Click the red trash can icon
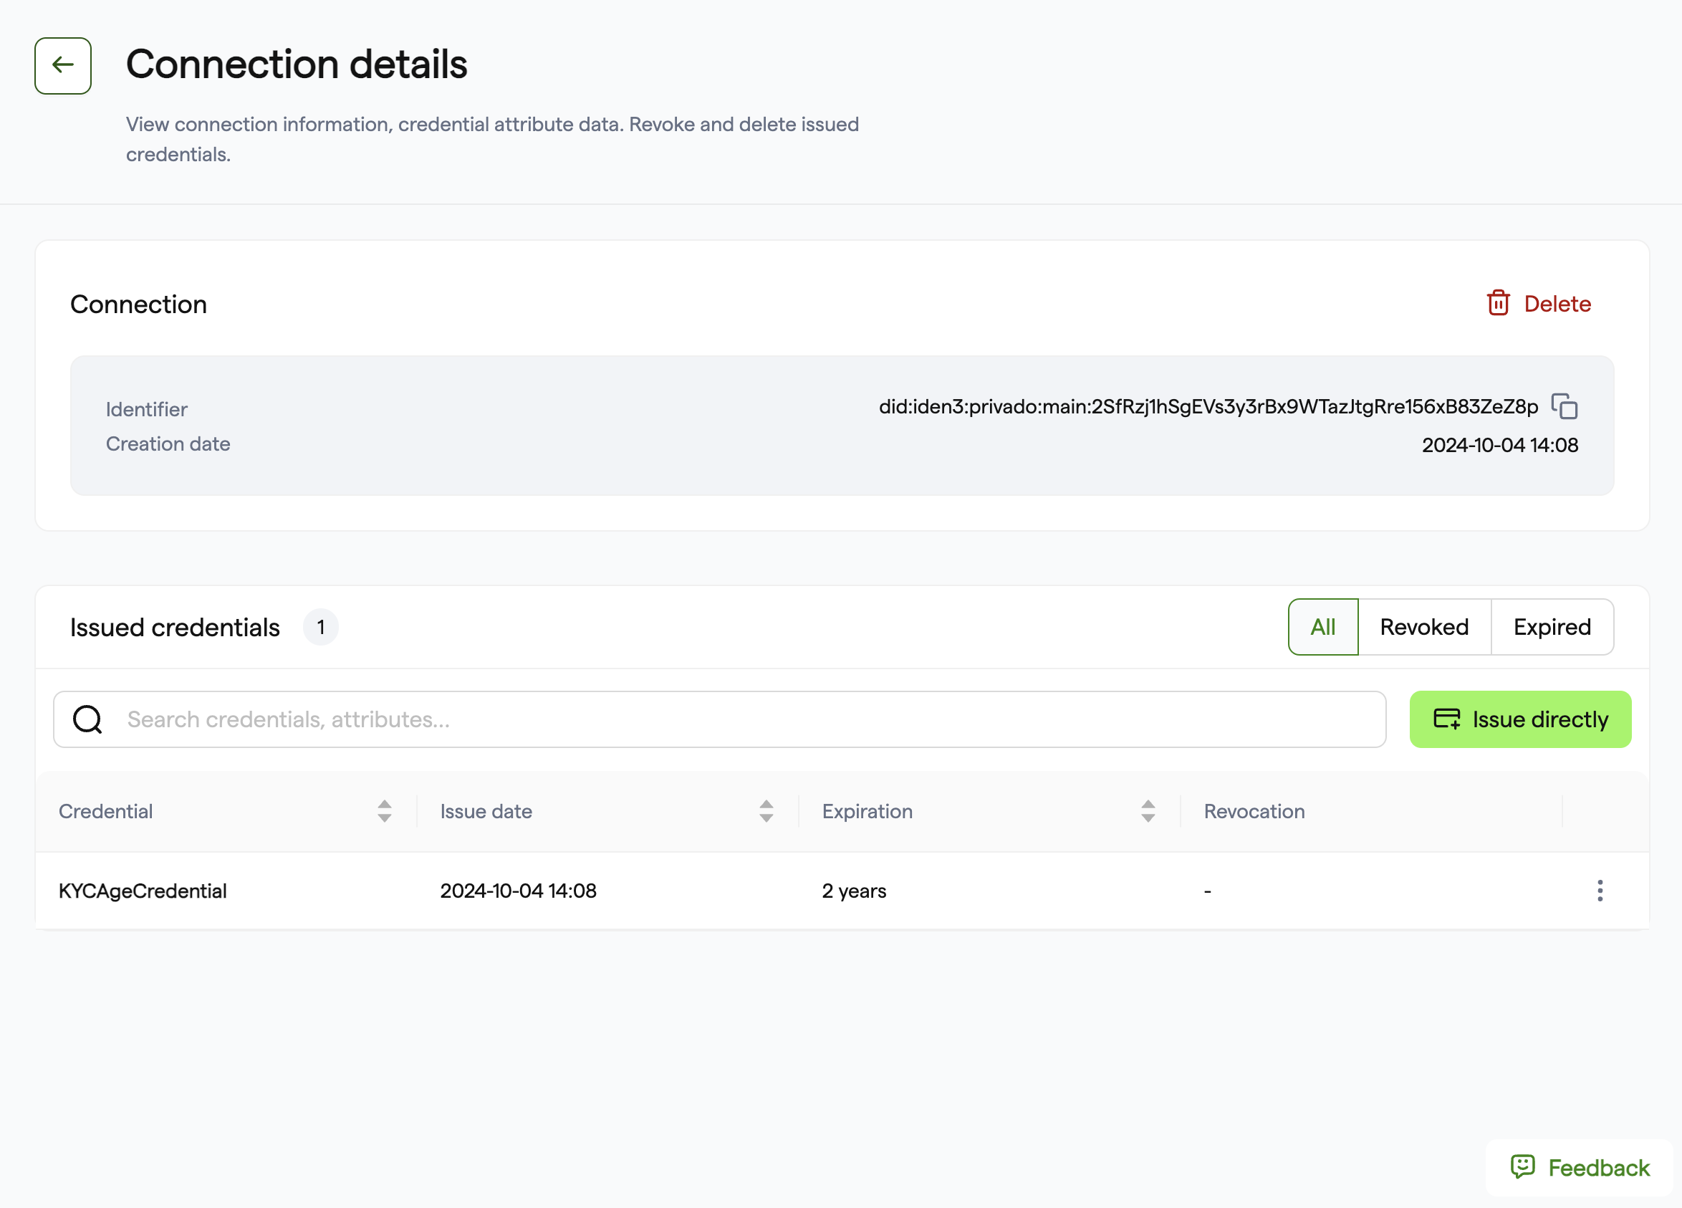Image resolution: width=1682 pixels, height=1208 pixels. tap(1498, 303)
